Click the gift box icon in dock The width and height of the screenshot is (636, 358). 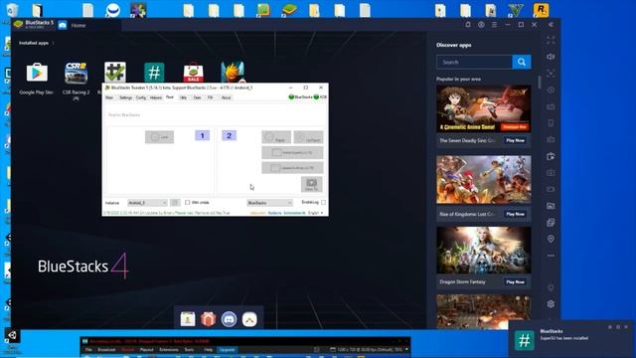click(208, 319)
